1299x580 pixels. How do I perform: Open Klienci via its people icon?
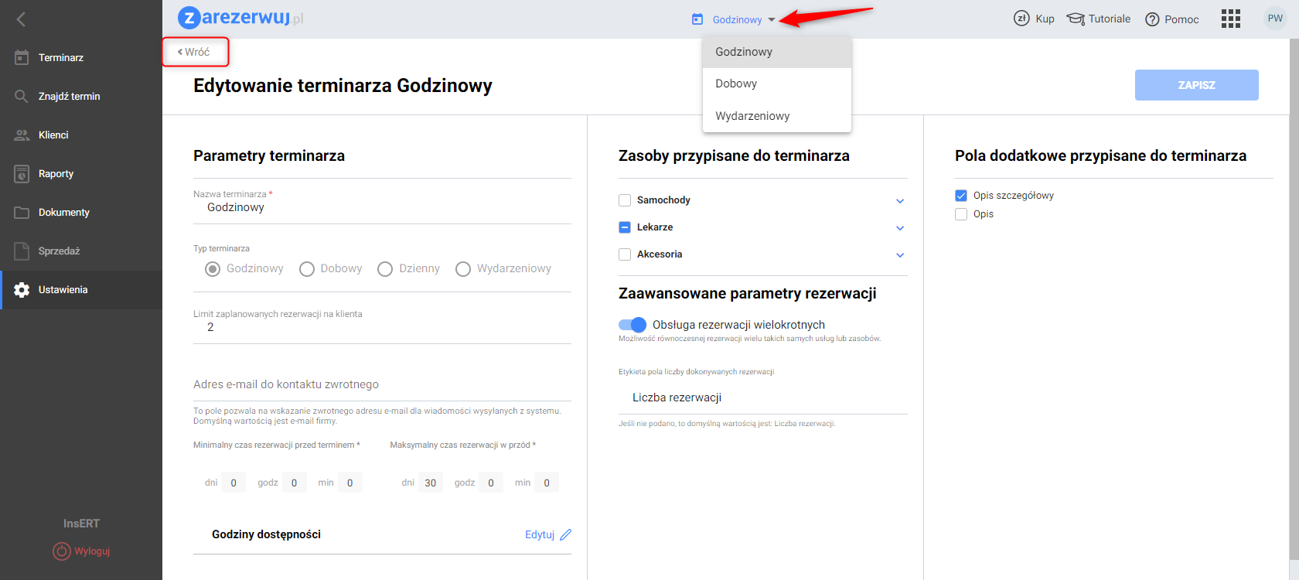point(22,135)
